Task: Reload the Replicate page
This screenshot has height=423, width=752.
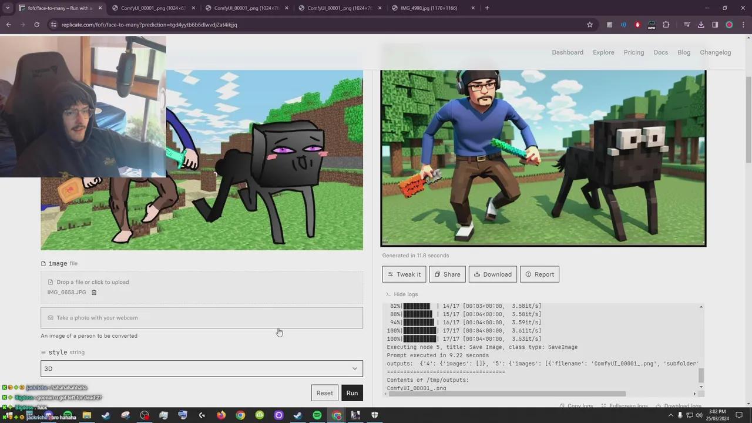Action: (36, 25)
